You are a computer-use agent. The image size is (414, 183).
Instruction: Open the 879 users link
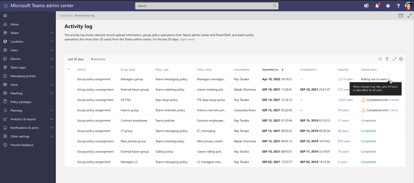(x=344, y=141)
